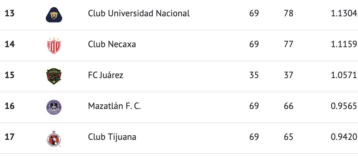Select the value 35 in FC Juárez row
Viewport: 358px width, 157px height.
pyautogui.click(x=254, y=75)
